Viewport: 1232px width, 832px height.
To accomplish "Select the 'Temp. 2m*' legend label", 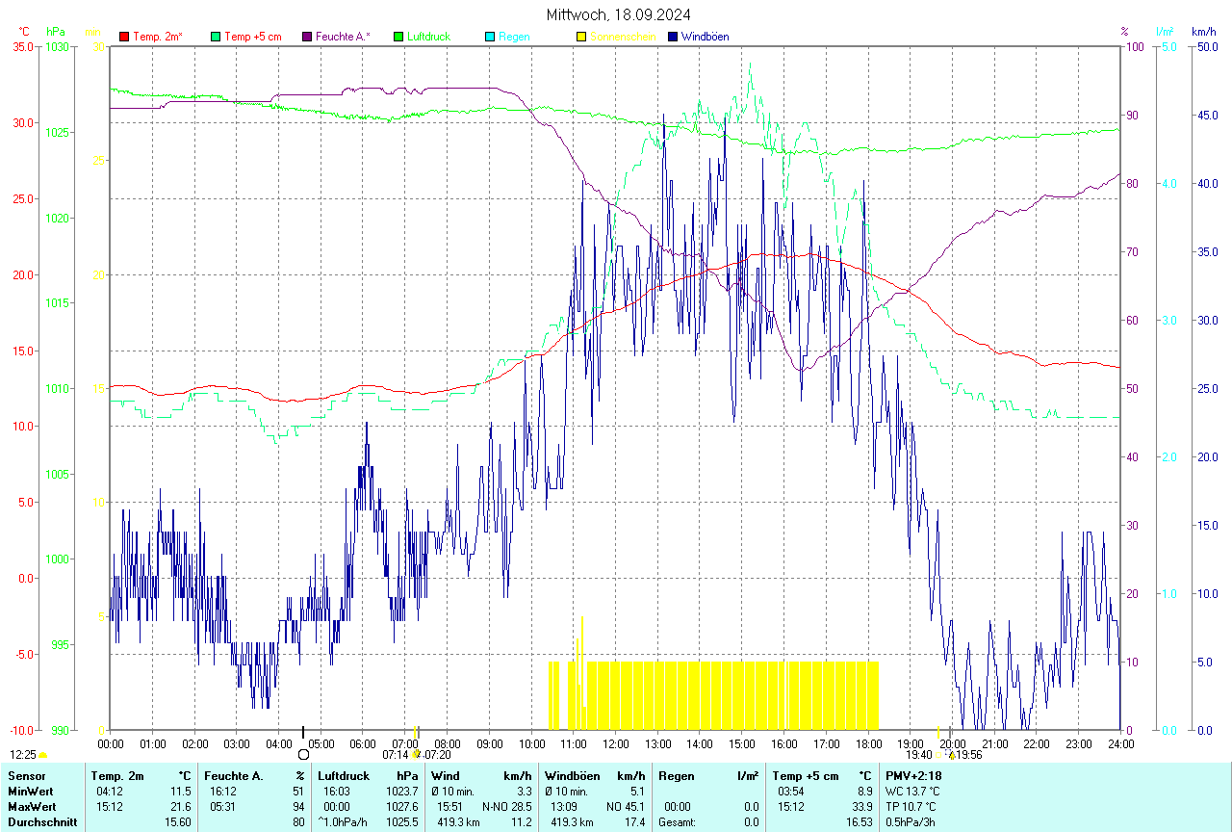I will point(158,37).
